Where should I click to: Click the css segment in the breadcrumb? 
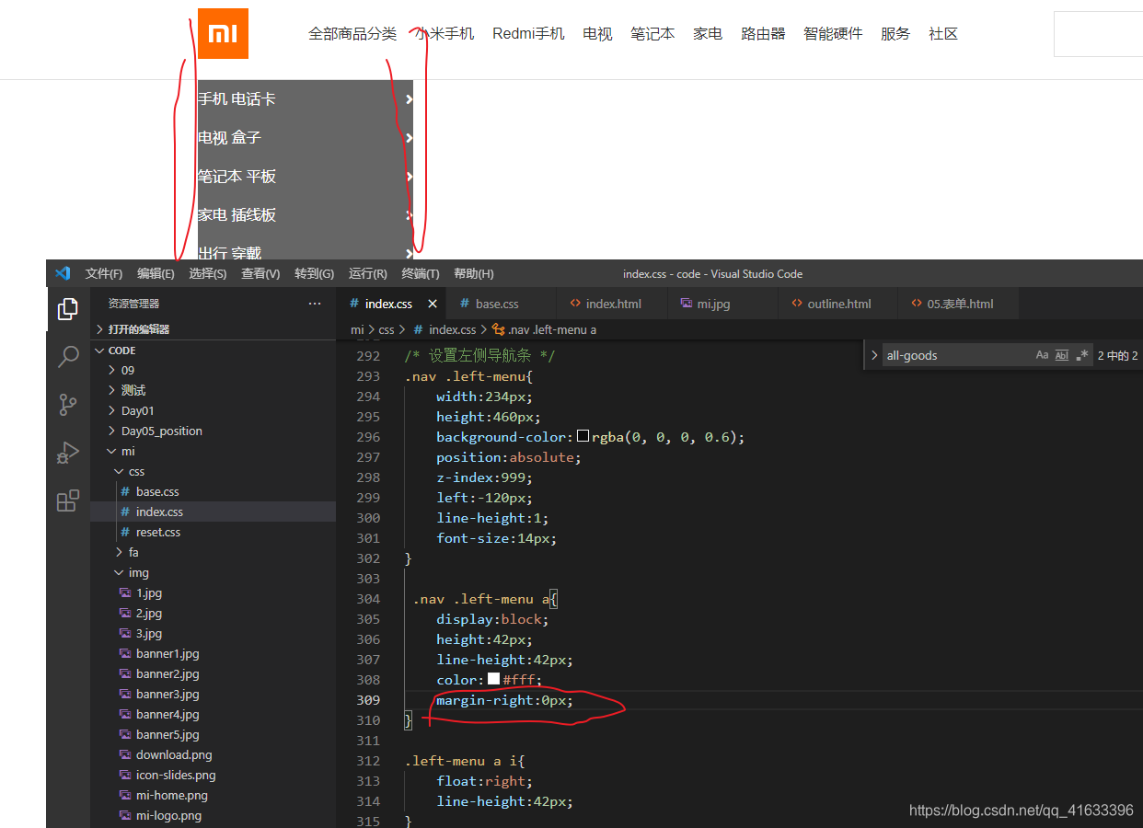387,329
